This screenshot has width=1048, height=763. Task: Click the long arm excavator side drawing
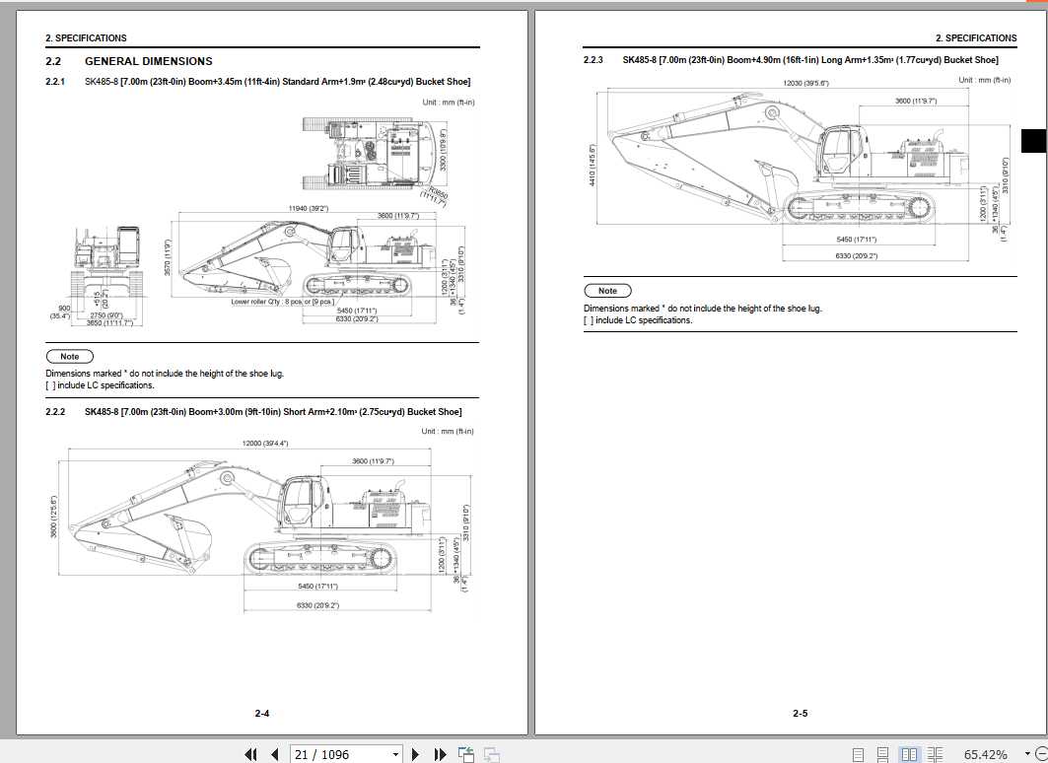[789, 157]
